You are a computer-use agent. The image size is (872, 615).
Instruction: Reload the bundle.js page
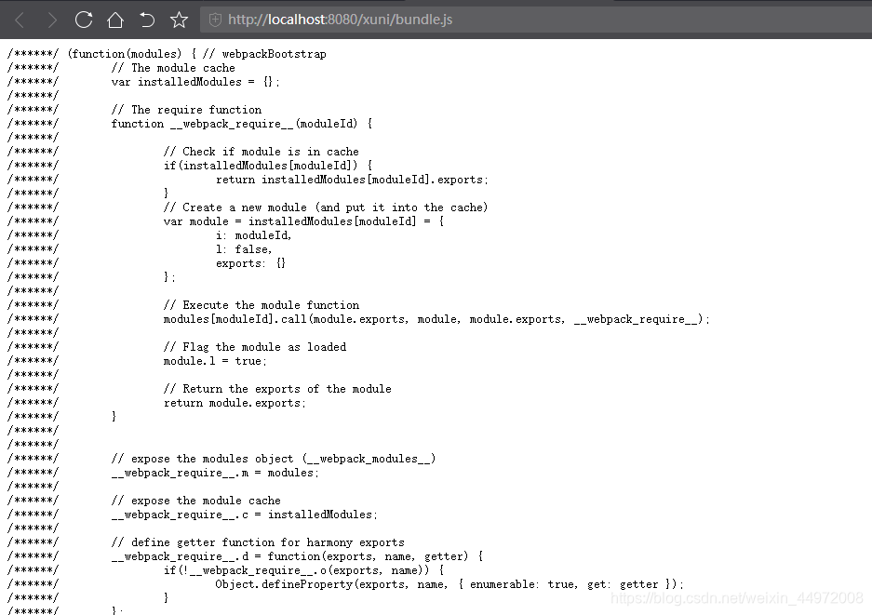click(84, 20)
